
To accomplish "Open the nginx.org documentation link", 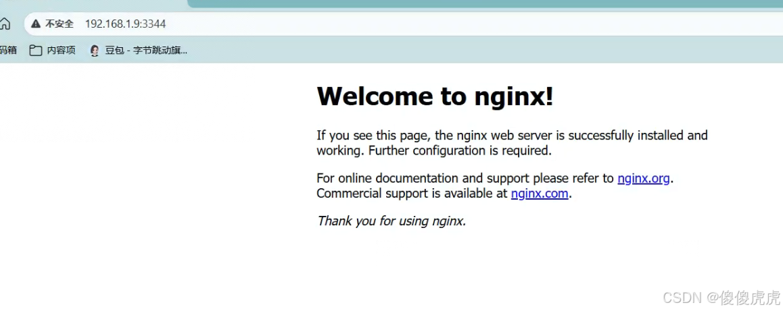I will [x=643, y=178].
